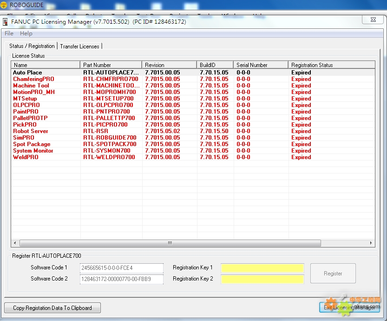Close the FANUC PC Licensing Manager window

coord(373,20)
